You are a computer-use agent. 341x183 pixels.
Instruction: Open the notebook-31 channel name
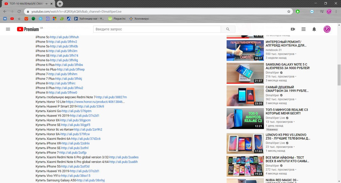(x=274, y=50)
